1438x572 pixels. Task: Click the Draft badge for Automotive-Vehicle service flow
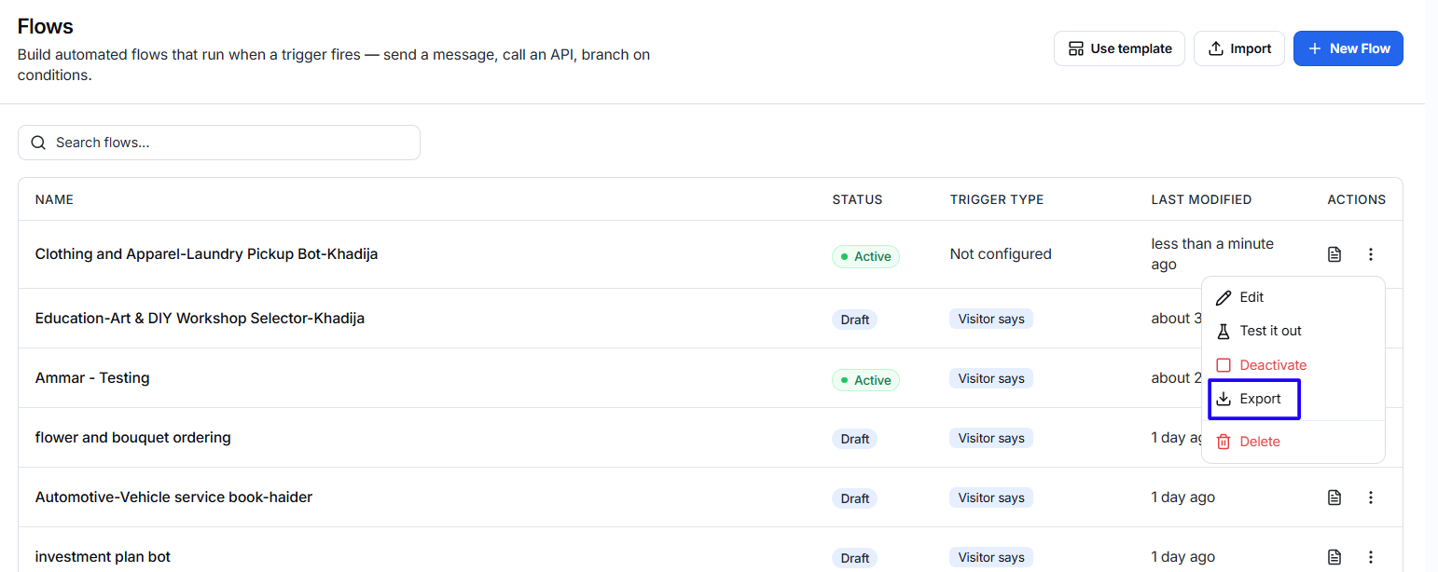[854, 498]
